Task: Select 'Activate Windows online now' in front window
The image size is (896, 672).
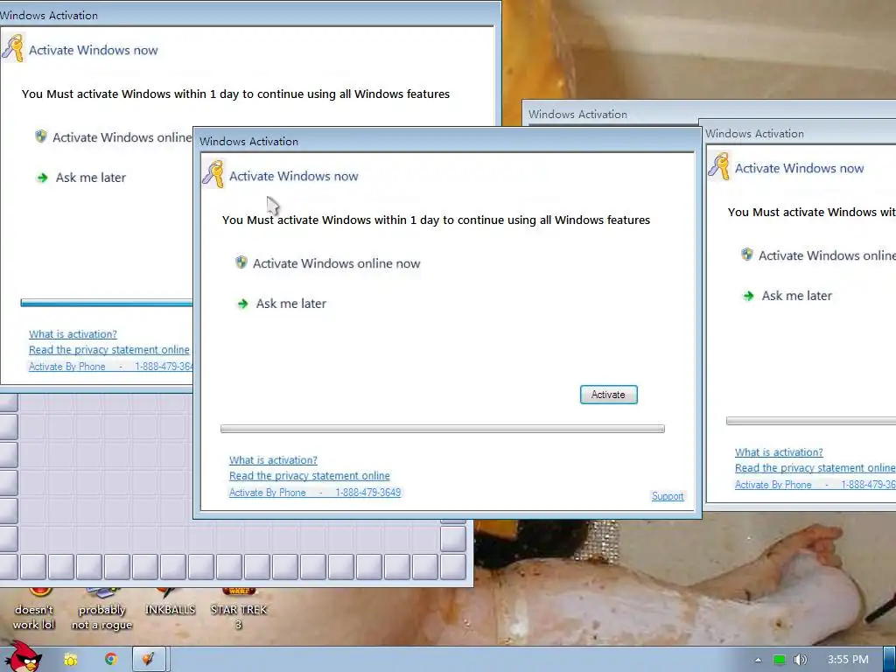Action: [x=336, y=263]
